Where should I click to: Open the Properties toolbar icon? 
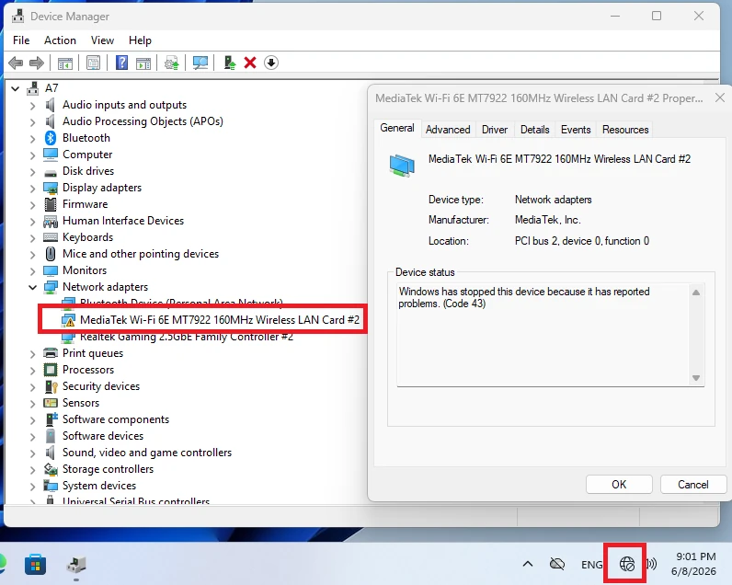94,63
